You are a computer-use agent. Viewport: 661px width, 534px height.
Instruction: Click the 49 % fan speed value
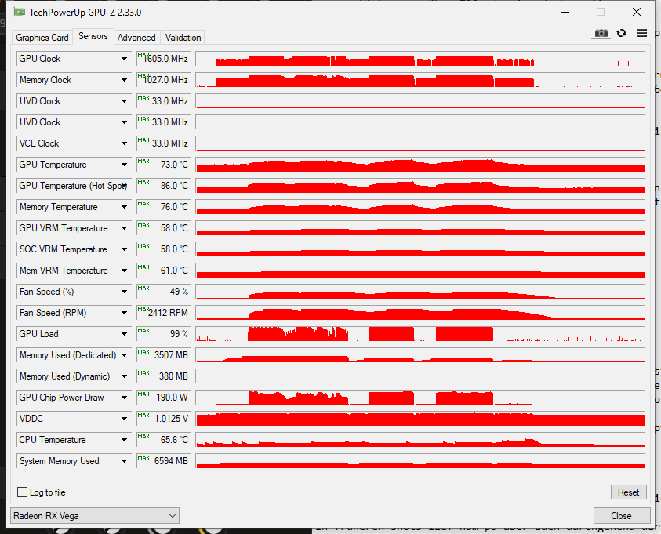(164, 292)
